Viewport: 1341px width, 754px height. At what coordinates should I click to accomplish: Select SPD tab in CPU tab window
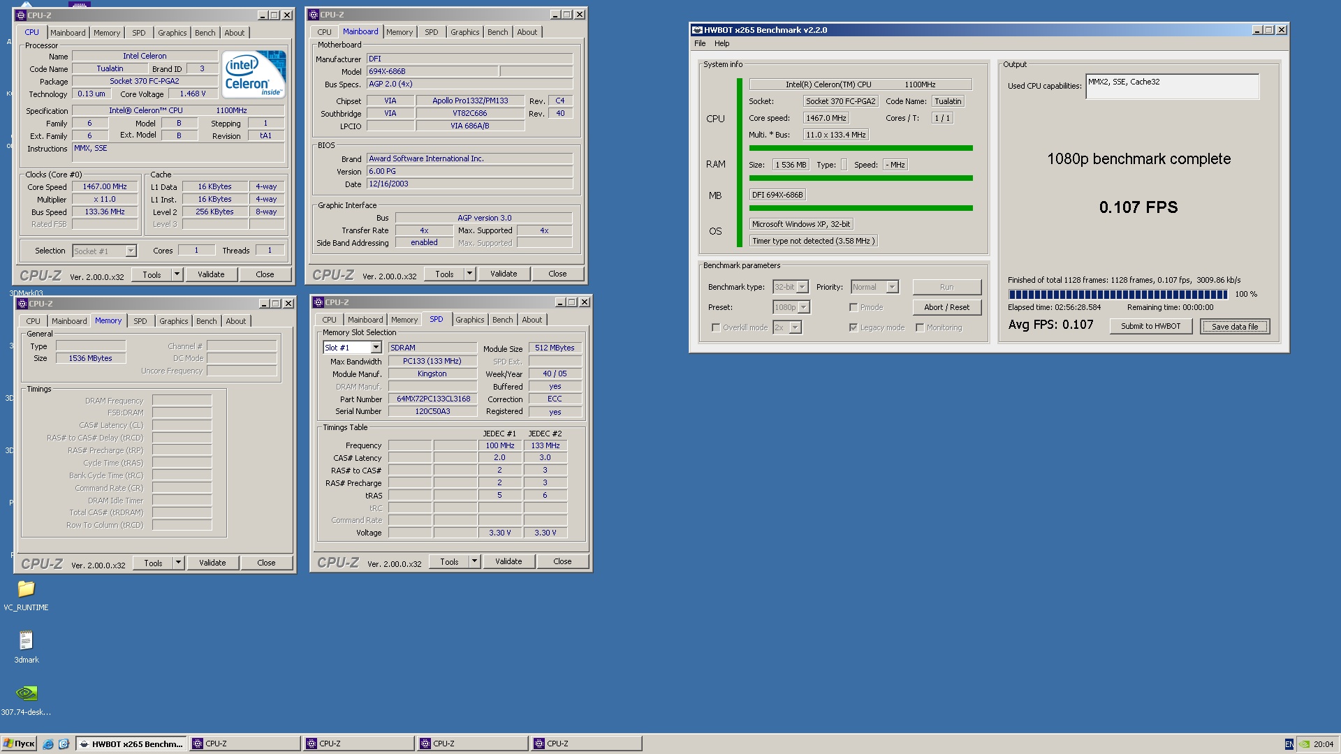(x=139, y=33)
